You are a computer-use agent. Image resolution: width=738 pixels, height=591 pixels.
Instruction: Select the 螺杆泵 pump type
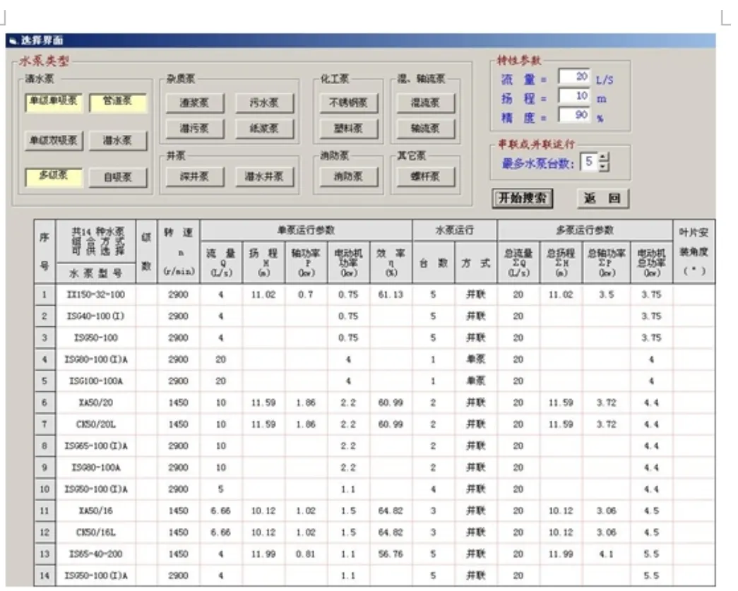(425, 177)
